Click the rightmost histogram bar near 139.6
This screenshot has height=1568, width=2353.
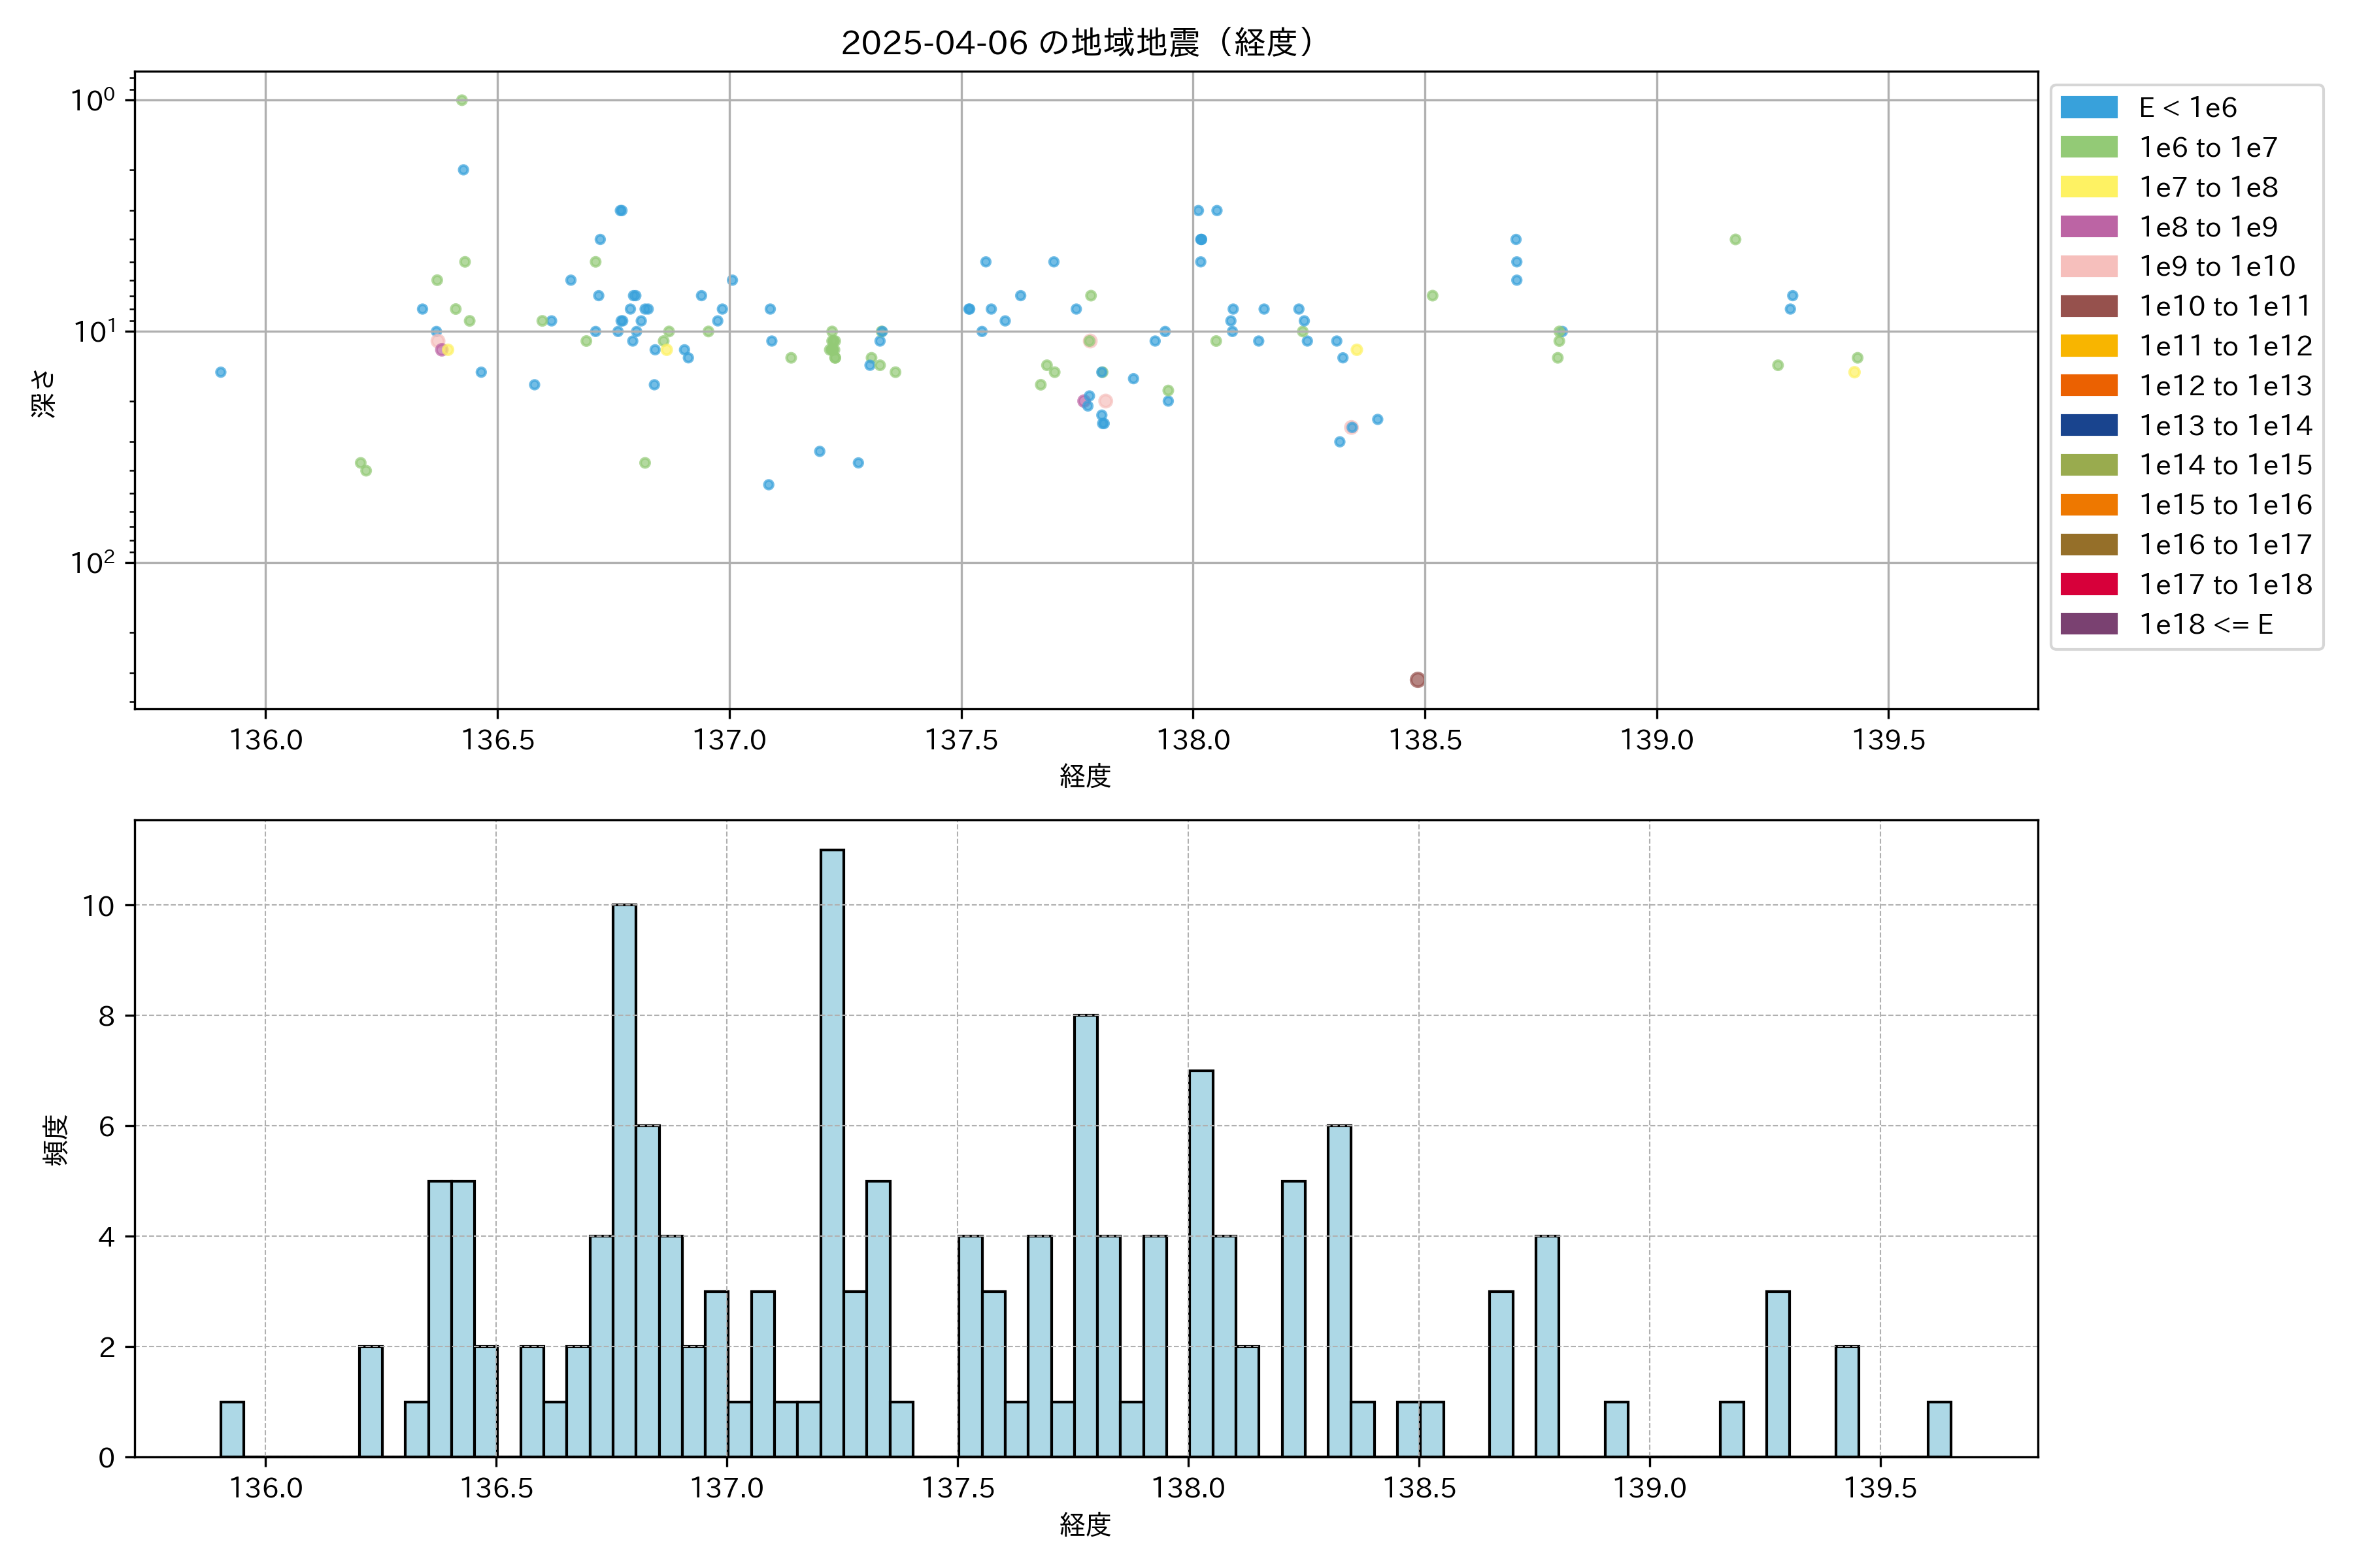(1939, 1429)
